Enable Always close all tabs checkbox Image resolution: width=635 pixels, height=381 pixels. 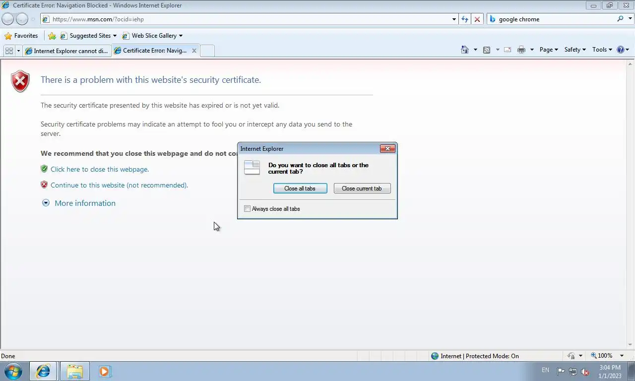coord(247,209)
